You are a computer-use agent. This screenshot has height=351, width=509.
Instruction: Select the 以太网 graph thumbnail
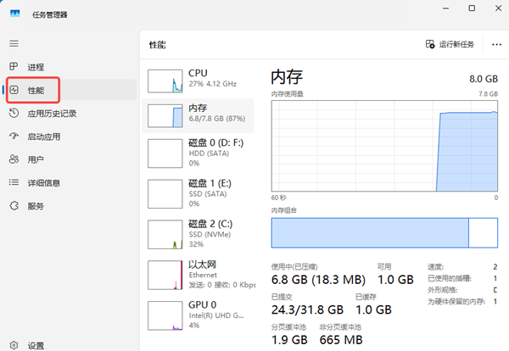pyautogui.click(x=165, y=275)
